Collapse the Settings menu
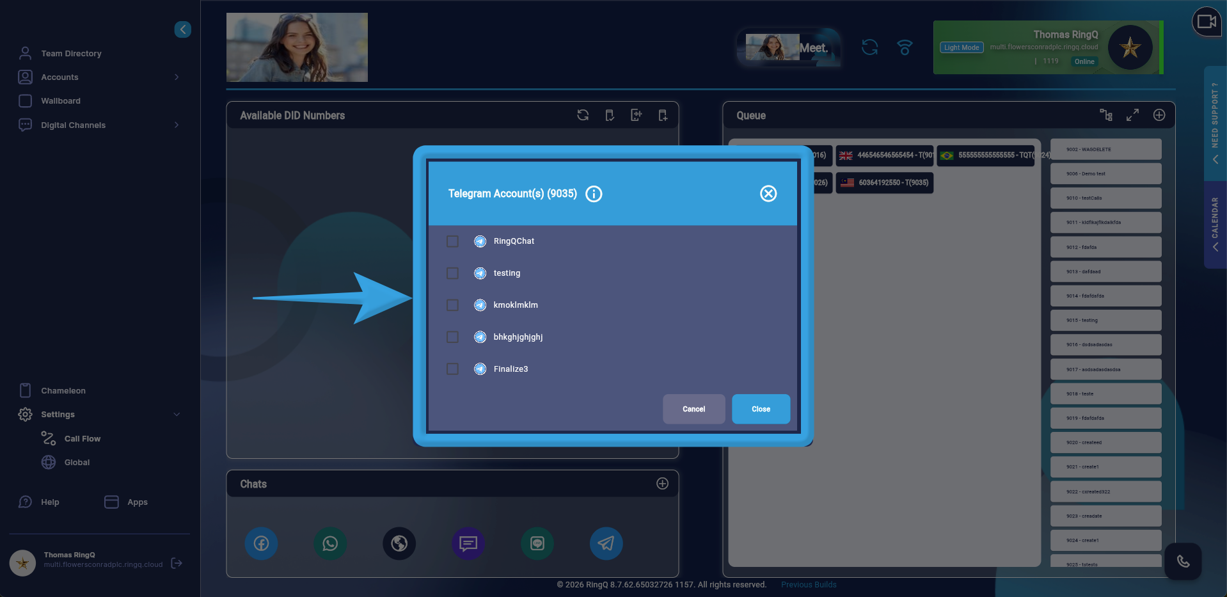Viewport: 1227px width, 597px height. pos(177,414)
